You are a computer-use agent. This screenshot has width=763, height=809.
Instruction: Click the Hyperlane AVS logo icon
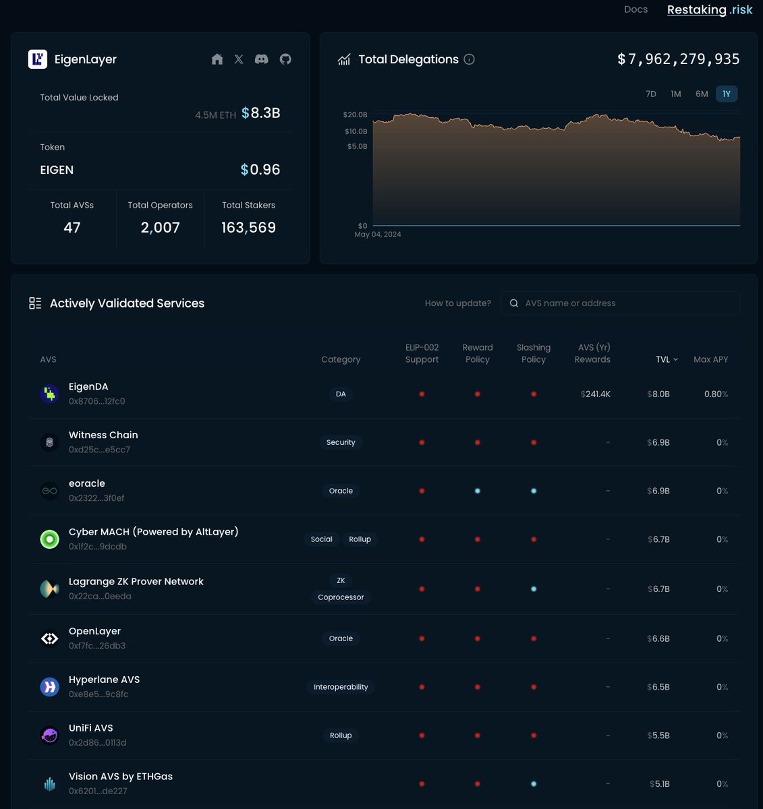point(50,687)
